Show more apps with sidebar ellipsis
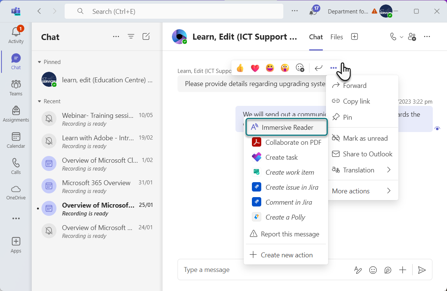The width and height of the screenshot is (447, 291). pyautogui.click(x=16, y=218)
